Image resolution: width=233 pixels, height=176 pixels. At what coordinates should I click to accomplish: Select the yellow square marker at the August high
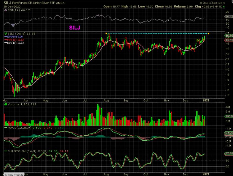point(106,33)
